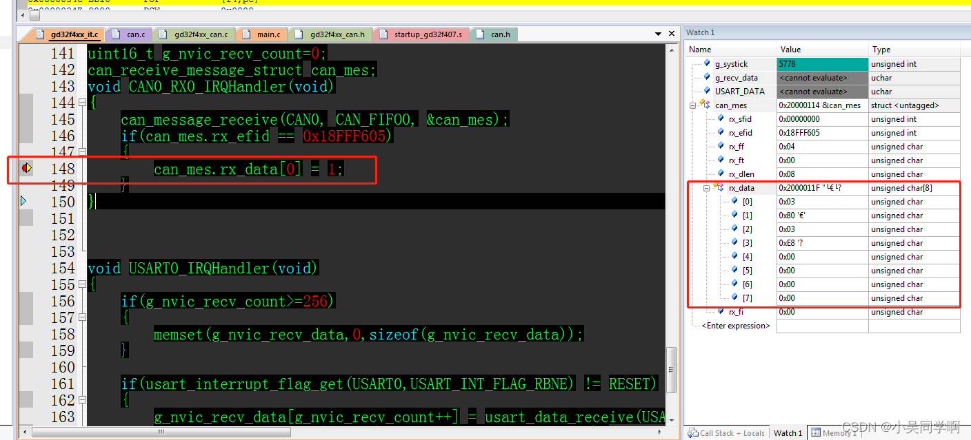Screen dimensions: 971x440
Task: Click the [2] element icon under rx_data
Action: coord(734,229)
